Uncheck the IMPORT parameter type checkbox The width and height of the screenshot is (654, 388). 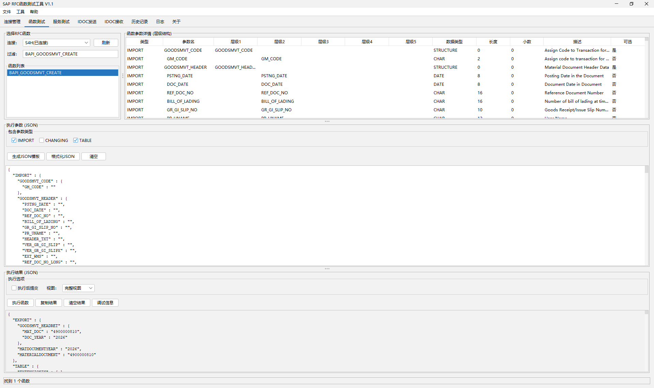tap(14, 140)
